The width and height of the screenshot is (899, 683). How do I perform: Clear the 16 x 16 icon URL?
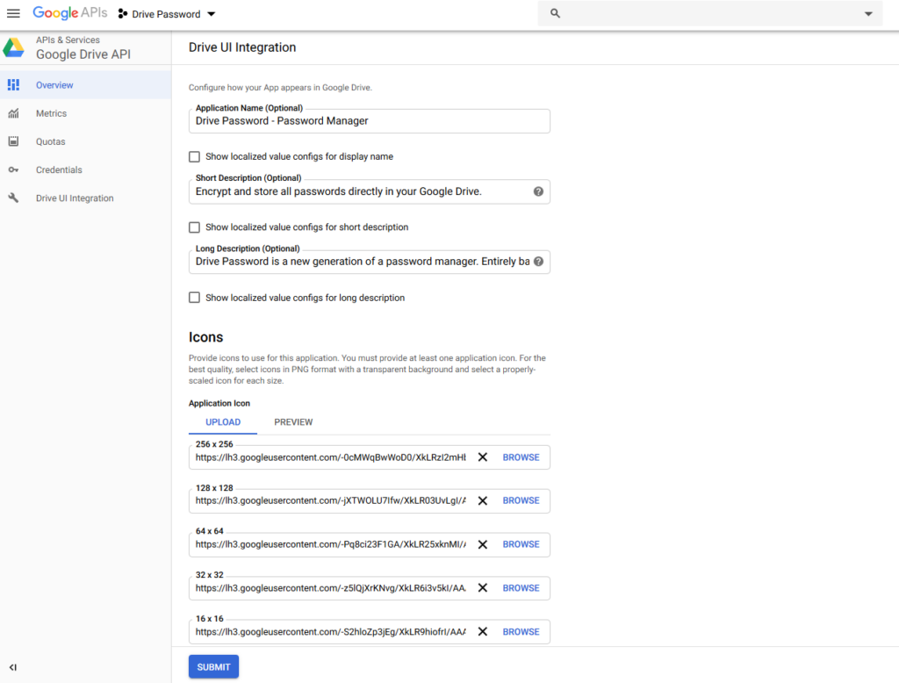[x=483, y=631]
